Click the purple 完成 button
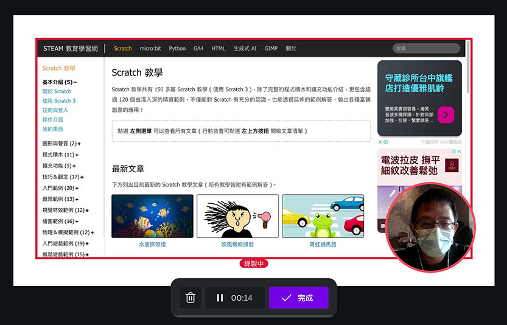The height and width of the screenshot is (325, 507). coord(298,298)
